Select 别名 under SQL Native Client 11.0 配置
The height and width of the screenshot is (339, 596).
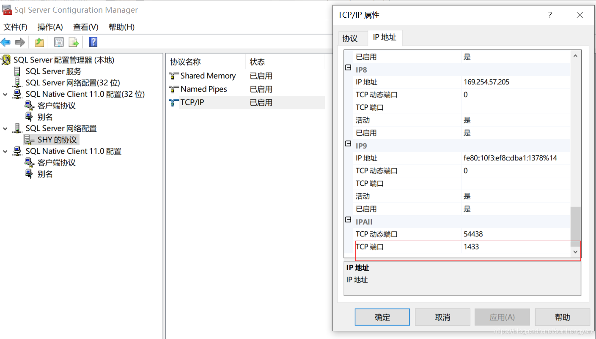45,174
